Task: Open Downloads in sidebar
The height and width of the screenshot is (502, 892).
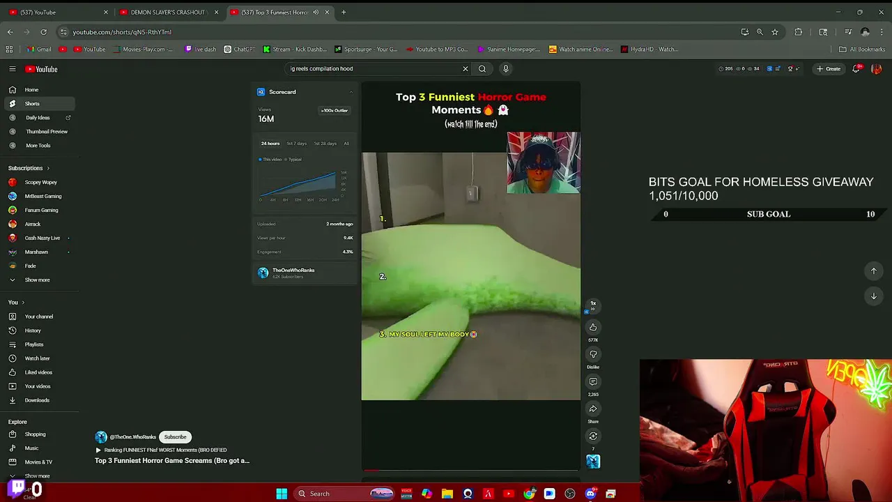Action: tap(38, 400)
